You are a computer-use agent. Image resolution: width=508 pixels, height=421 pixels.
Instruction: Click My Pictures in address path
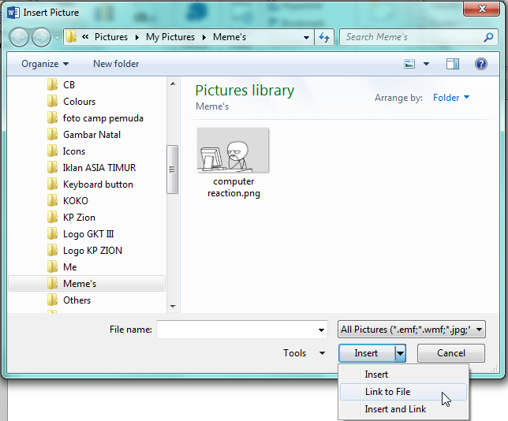170,37
